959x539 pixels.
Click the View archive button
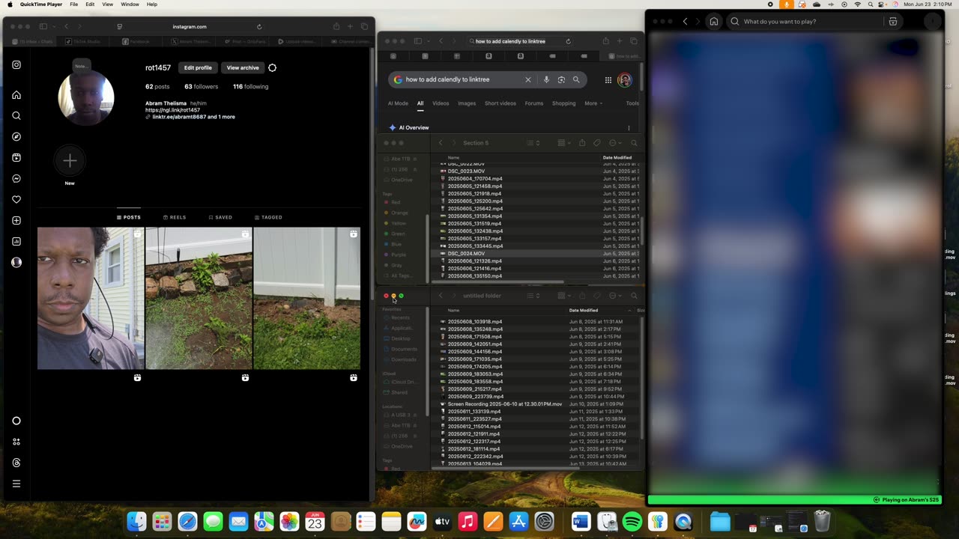pos(243,67)
